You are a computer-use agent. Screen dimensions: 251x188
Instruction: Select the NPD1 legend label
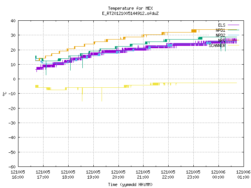(220, 30)
